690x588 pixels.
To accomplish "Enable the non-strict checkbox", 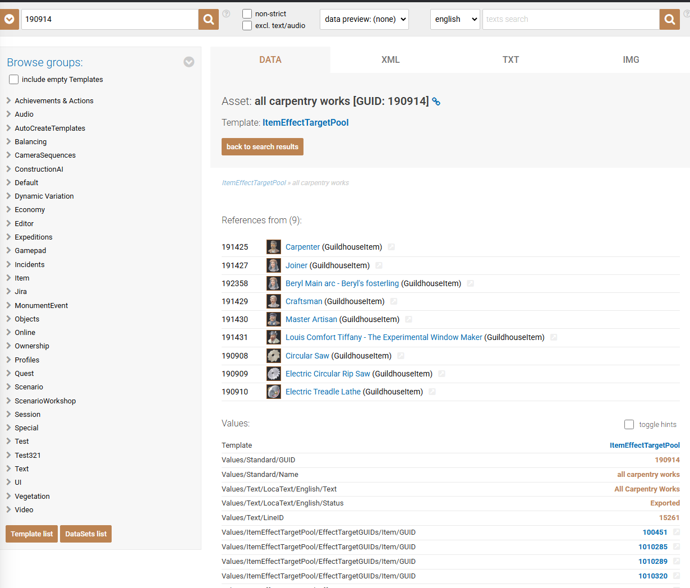I will point(247,13).
